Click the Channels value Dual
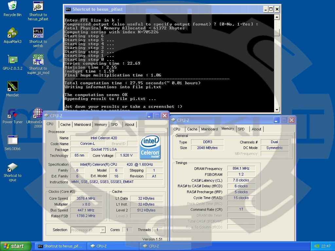This screenshot has height=251, width=335. point(274,142)
